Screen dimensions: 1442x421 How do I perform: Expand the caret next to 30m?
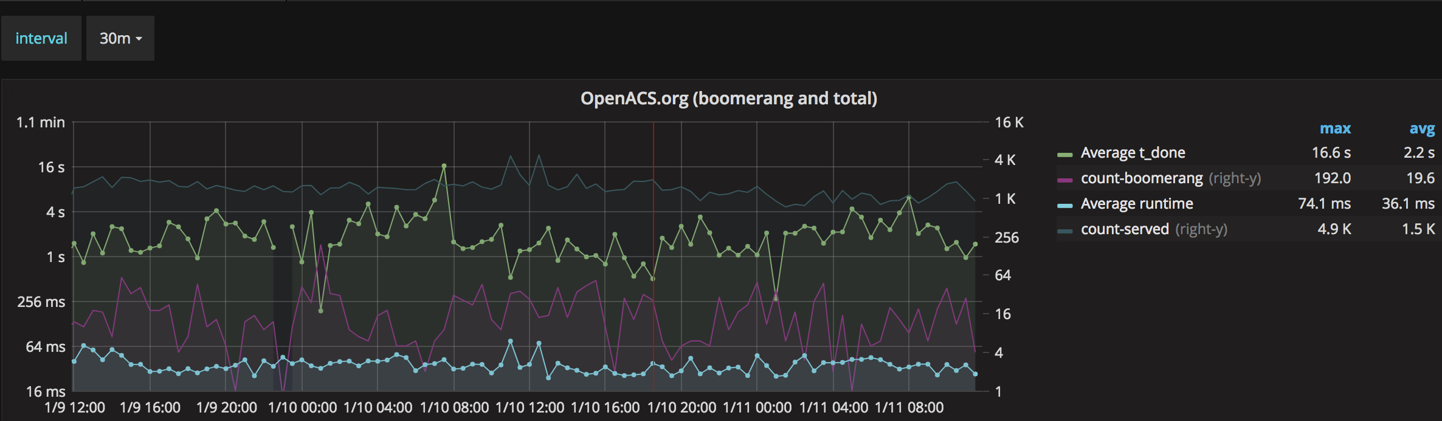pos(139,38)
